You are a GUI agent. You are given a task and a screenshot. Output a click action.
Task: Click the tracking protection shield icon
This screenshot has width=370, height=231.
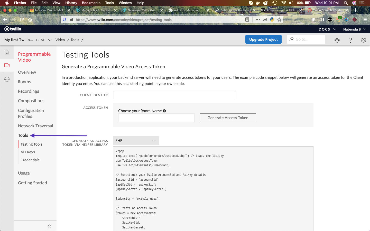[x=64, y=20]
